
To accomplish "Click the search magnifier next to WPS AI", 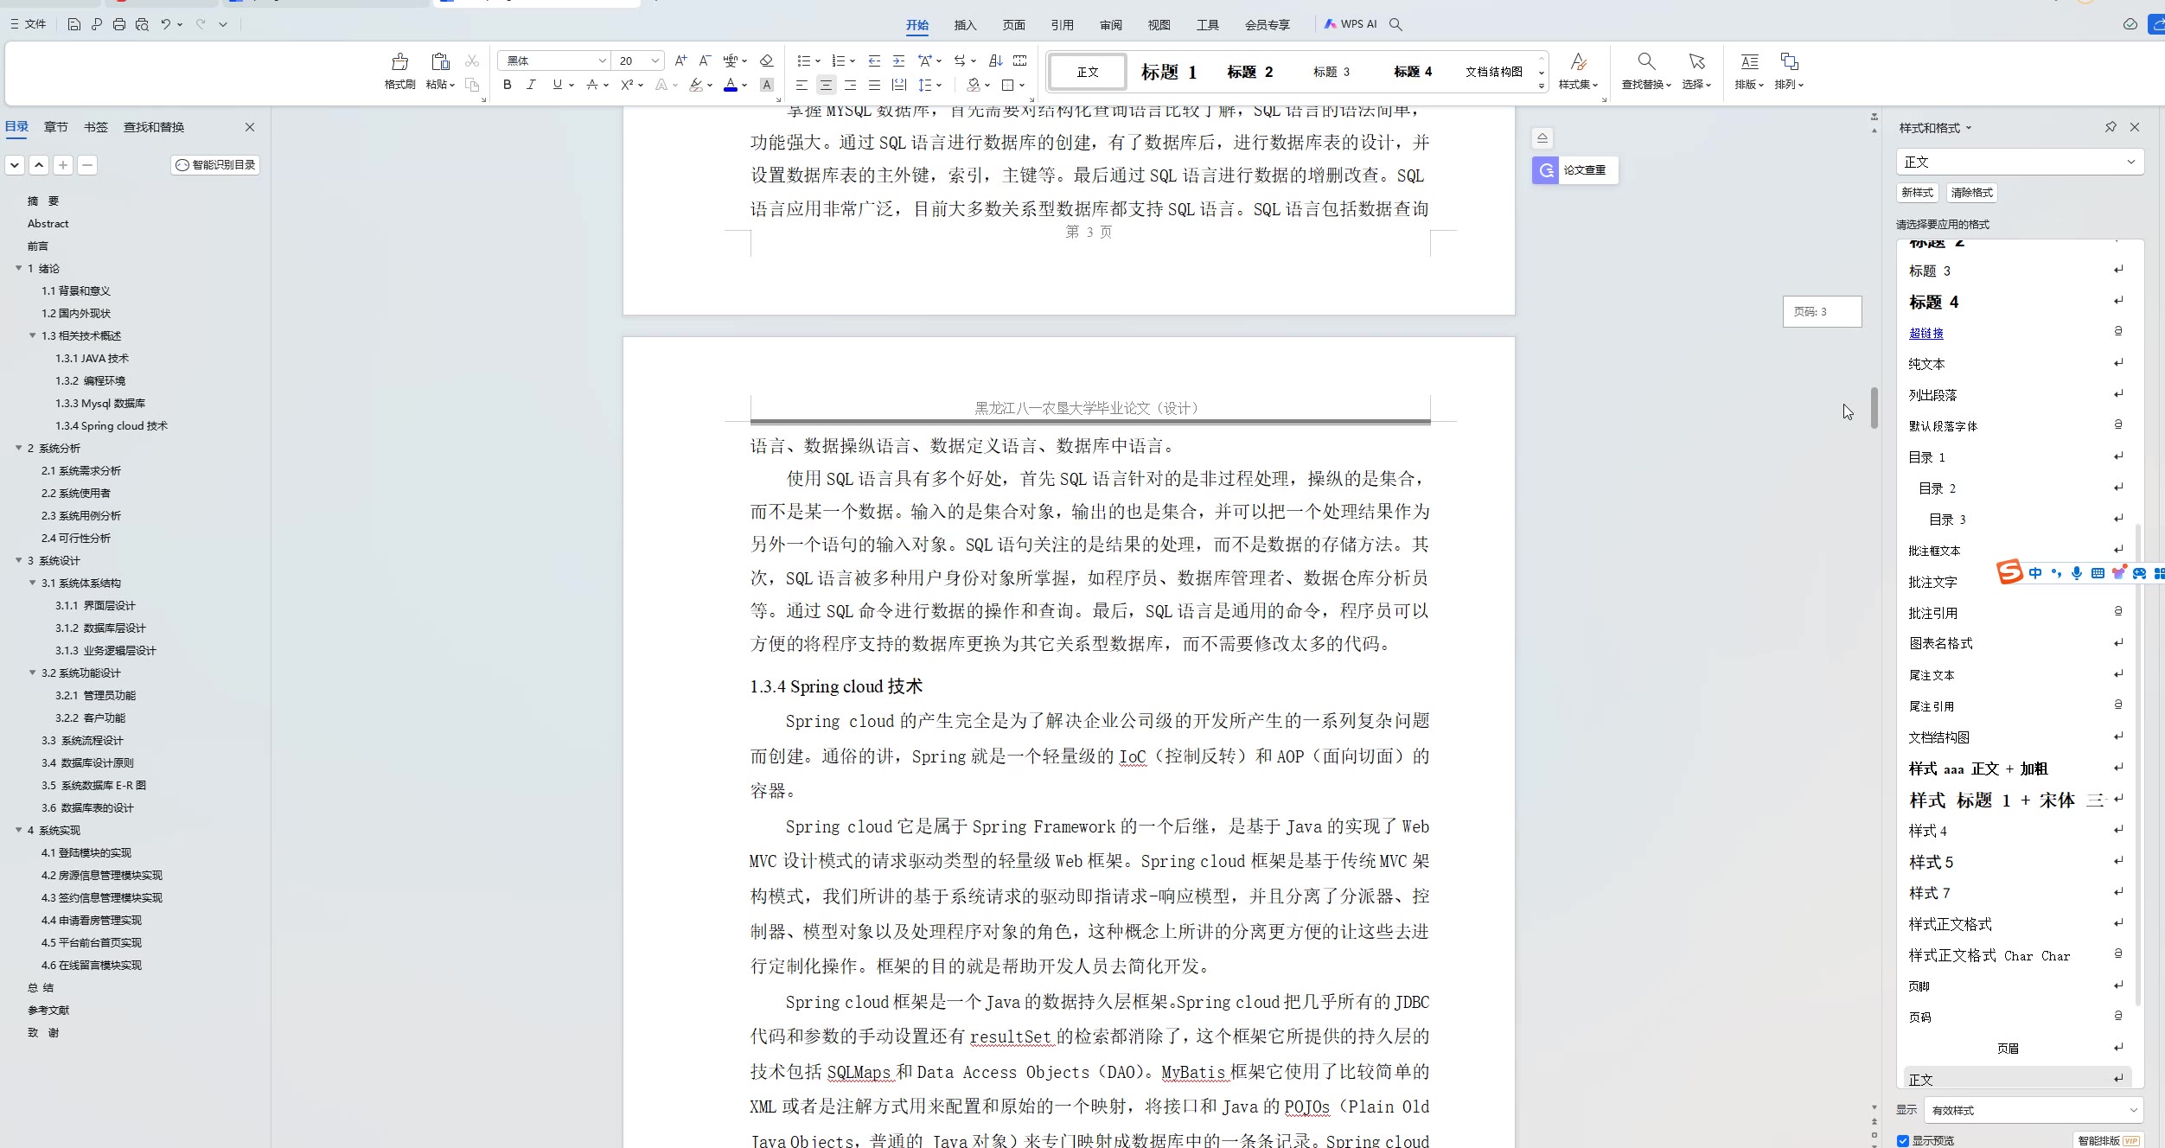I will [x=1395, y=24].
